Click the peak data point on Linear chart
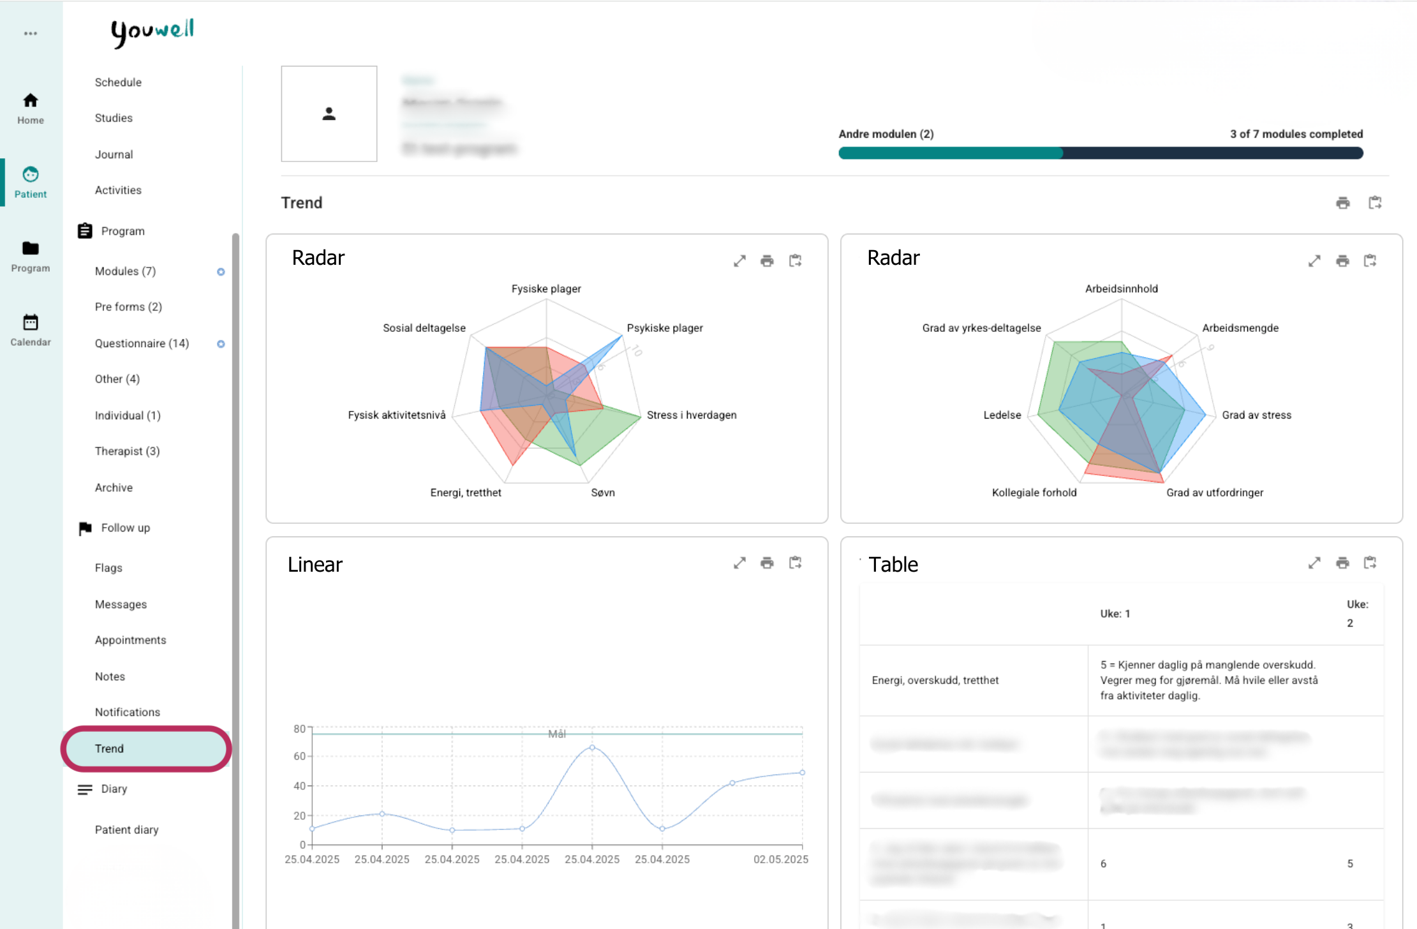1417x929 pixels. [592, 747]
